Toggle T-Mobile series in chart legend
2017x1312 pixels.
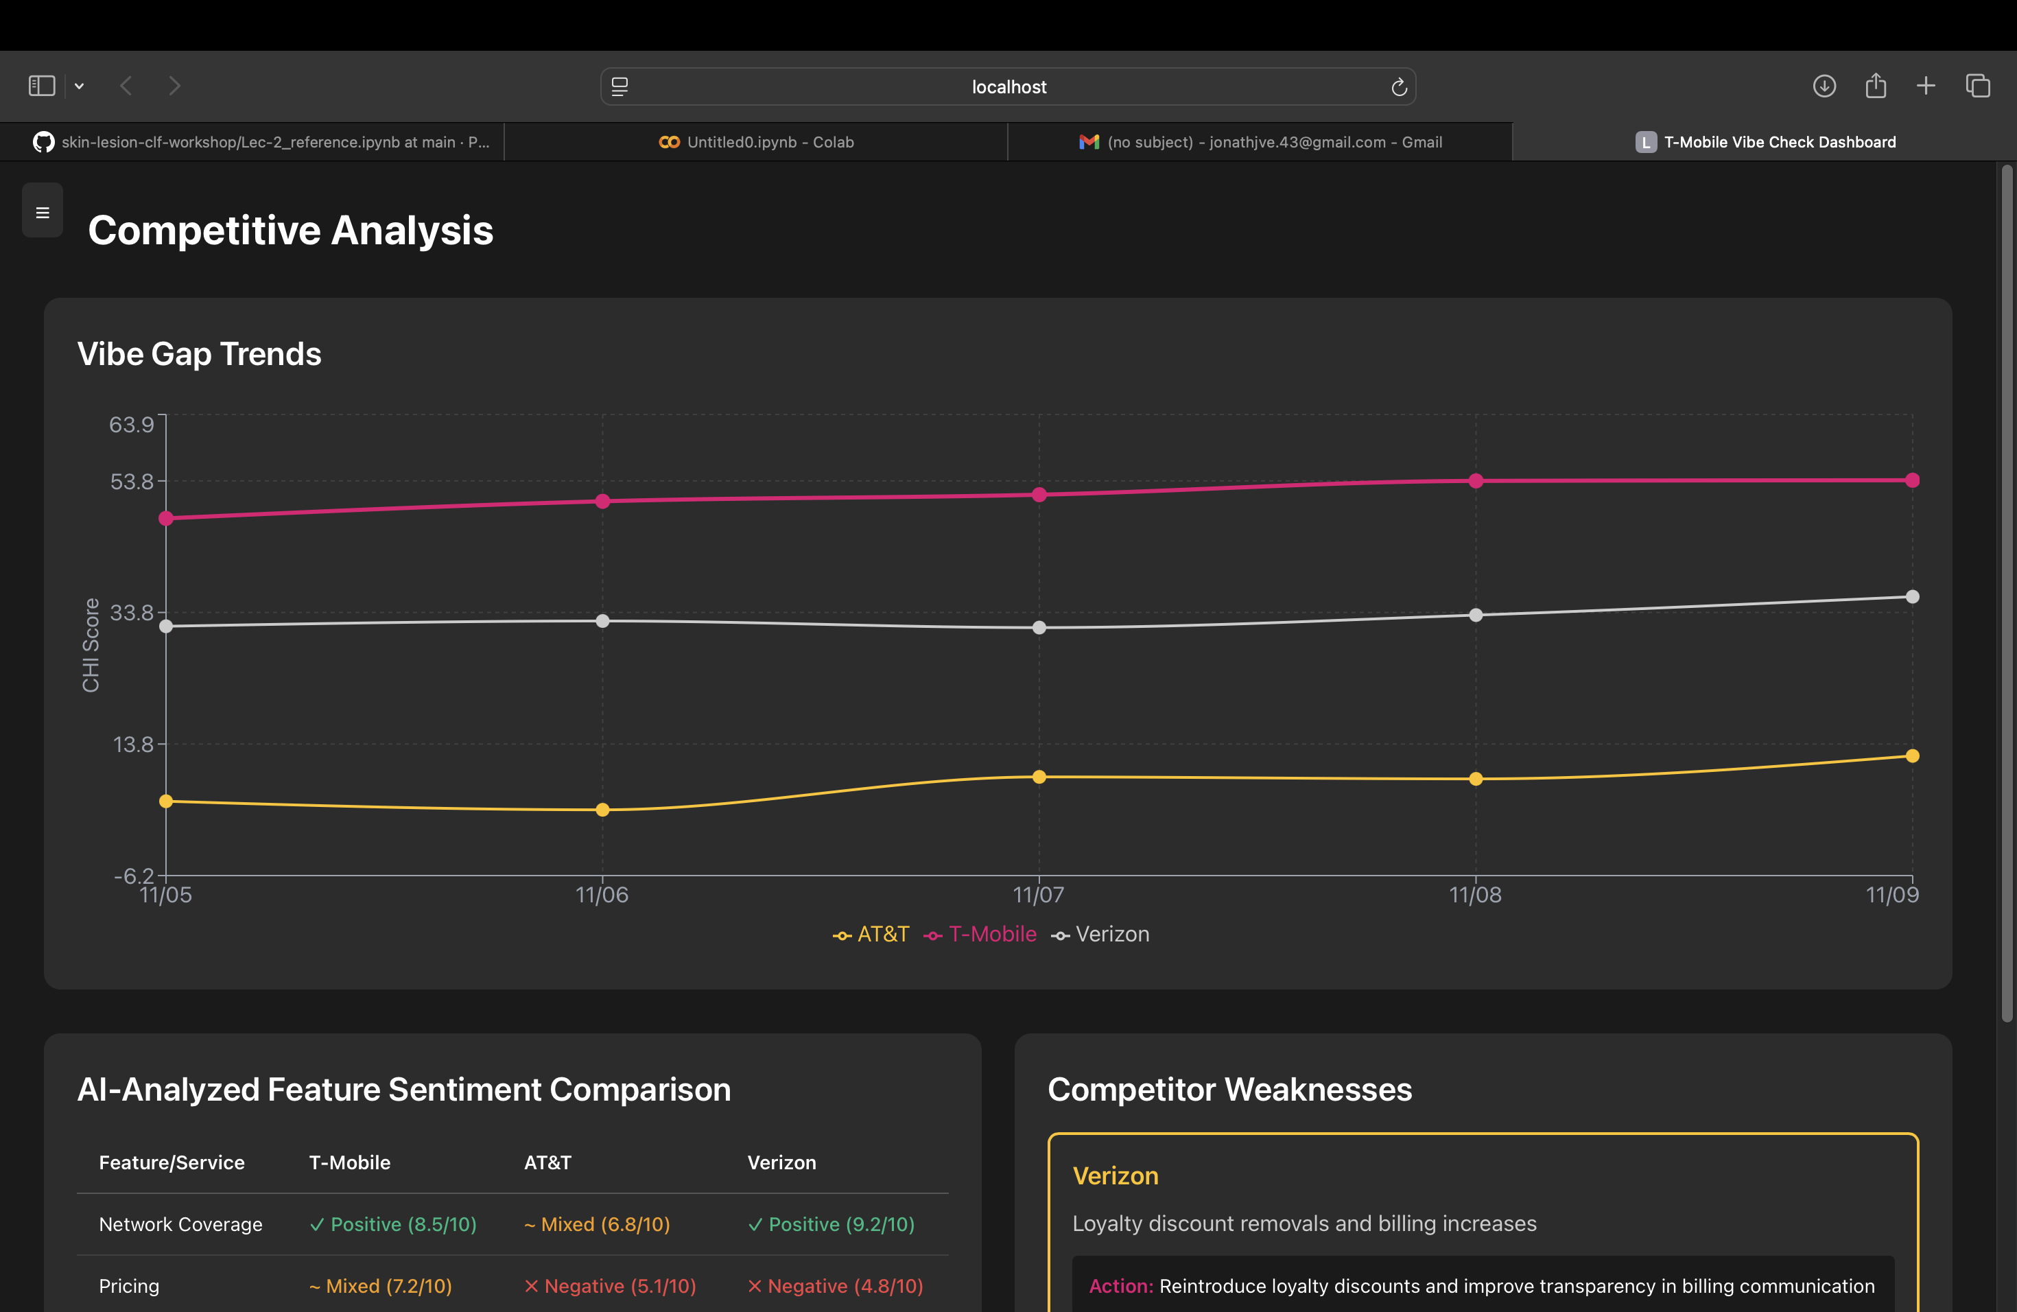point(980,934)
